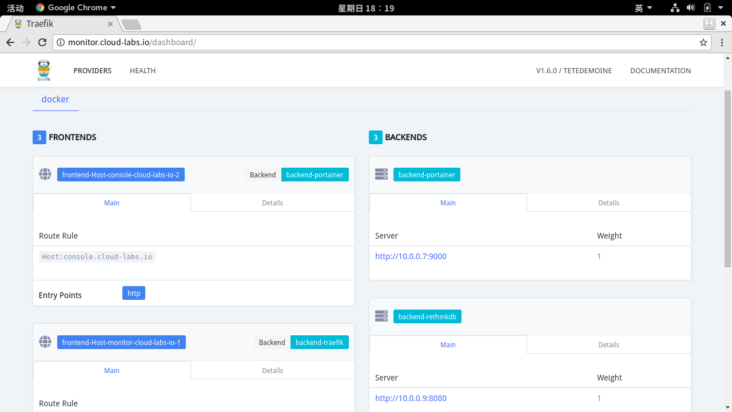This screenshot has width=732, height=412.
Task: Click the Backend label in the console frontend card
Action: (263, 175)
